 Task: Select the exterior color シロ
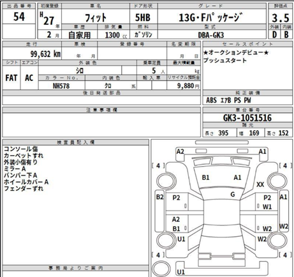(80, 71)
